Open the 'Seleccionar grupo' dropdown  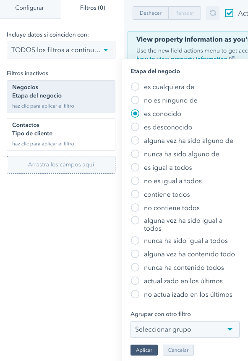click(x=185, y=329)
